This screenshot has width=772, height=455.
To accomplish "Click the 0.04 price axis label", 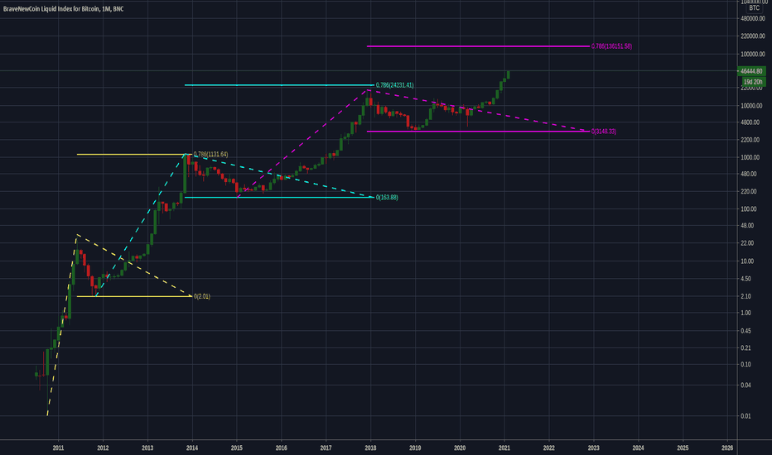I will (746, 386).
